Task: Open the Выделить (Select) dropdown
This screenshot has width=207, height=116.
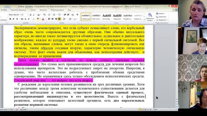Action: point(162,20)
